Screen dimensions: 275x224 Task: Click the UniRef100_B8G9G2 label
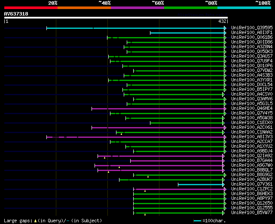[x=252, y=175]
